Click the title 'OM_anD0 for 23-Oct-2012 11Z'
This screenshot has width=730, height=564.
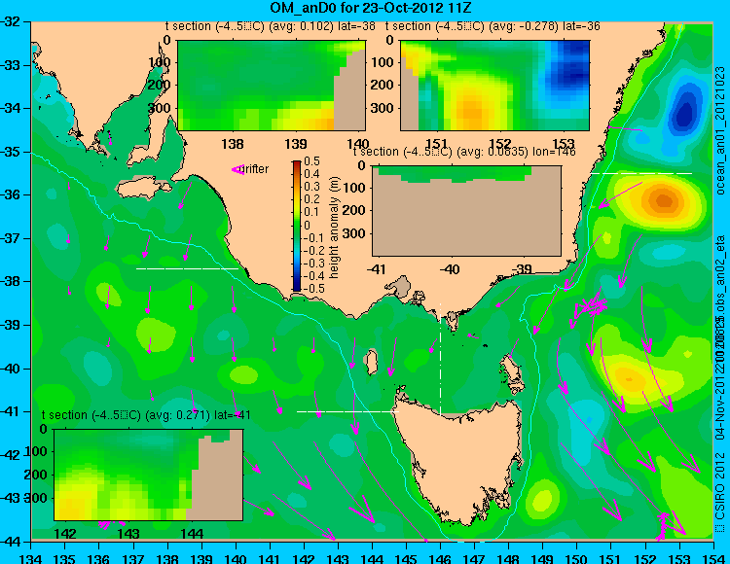pyautogui.click(x=371, y=8)
